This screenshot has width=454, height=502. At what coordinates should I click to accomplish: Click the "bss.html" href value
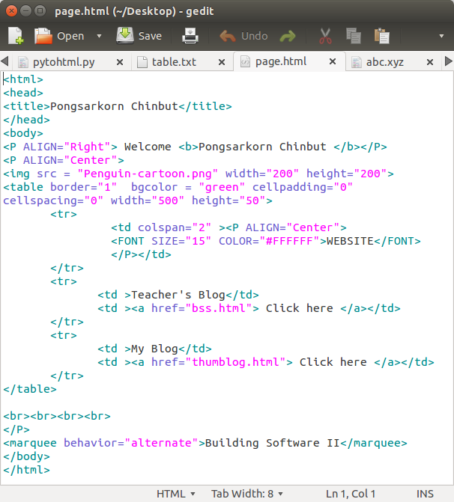(x=222, y=308)
